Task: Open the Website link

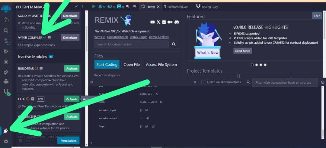Action: 100,37
